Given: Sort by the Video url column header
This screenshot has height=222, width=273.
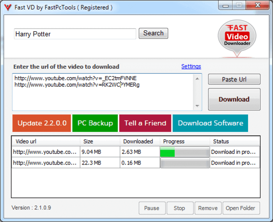Looking at the screenshot, I should pos(46,141).
